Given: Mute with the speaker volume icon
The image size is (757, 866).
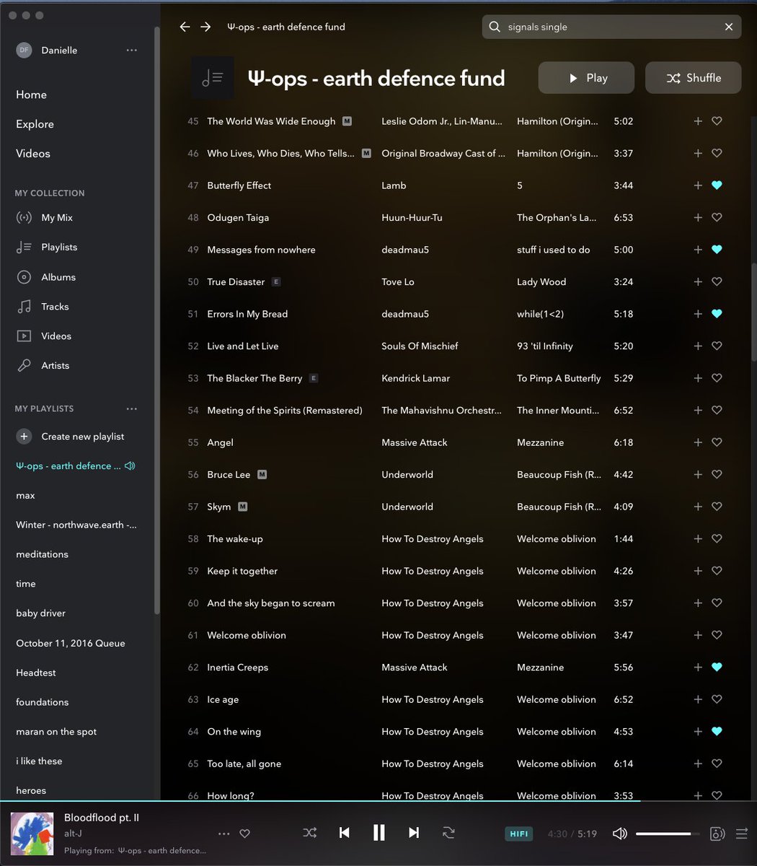Looking at the screenshot, I should tap(619, 834).
